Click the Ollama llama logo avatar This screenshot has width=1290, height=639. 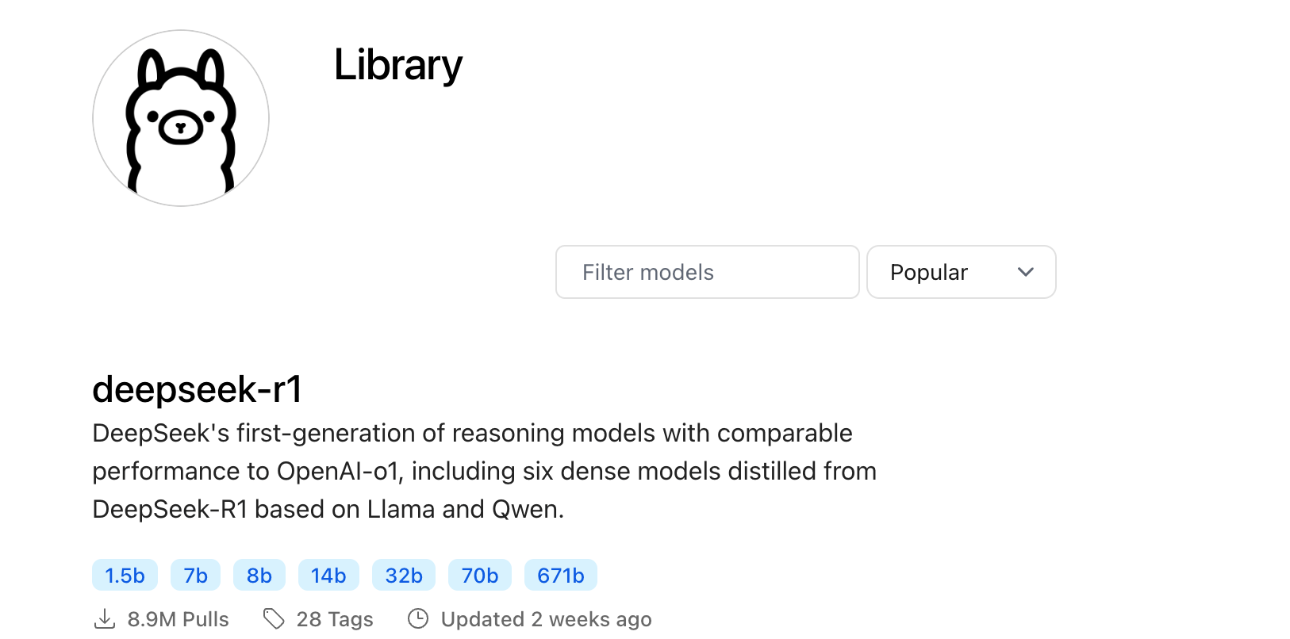tap(181, 118)
